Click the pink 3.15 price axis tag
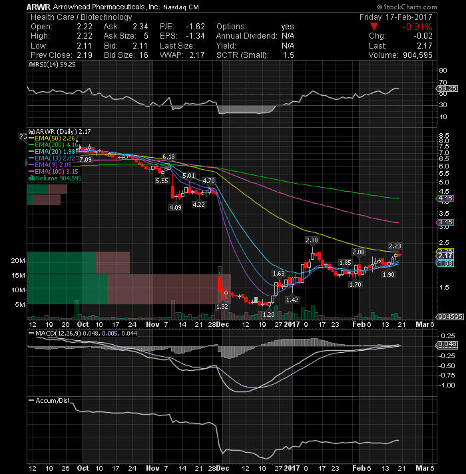Image resolution: width=466 pixels, height=474 pixels. pyautogui.click(x=445, y=222)
